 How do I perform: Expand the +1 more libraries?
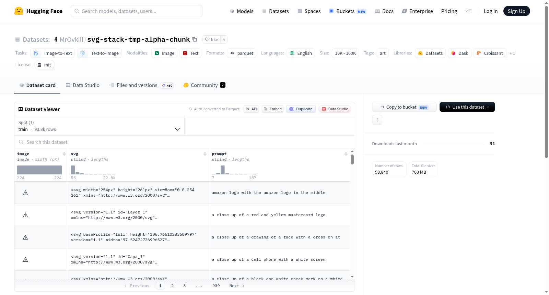[512, 53]
